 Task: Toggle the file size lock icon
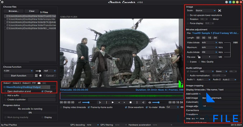click(x=199, y=57)
